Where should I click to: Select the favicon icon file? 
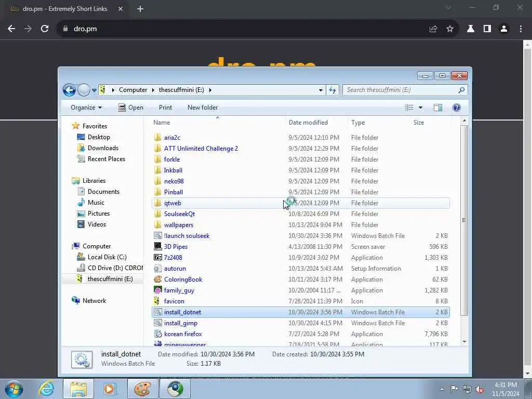tap(156, 301)
